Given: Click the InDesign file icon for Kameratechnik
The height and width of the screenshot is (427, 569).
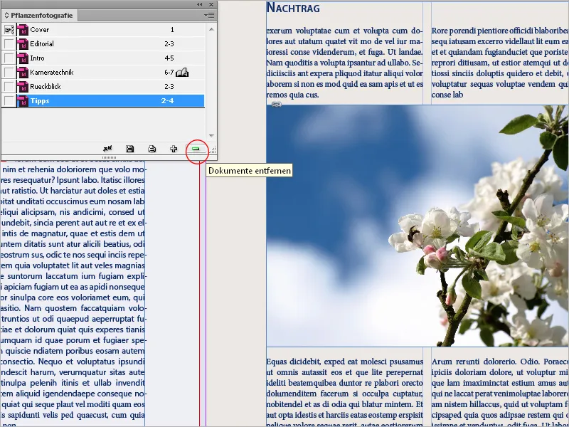Looking at the screenshot, I should (x=23, y=73).
